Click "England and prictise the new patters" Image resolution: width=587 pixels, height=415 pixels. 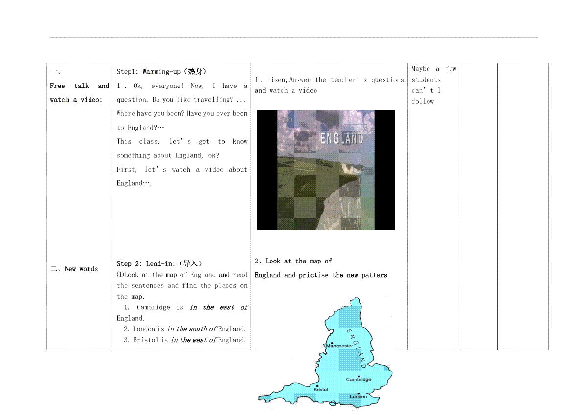(x=321, y=275)
